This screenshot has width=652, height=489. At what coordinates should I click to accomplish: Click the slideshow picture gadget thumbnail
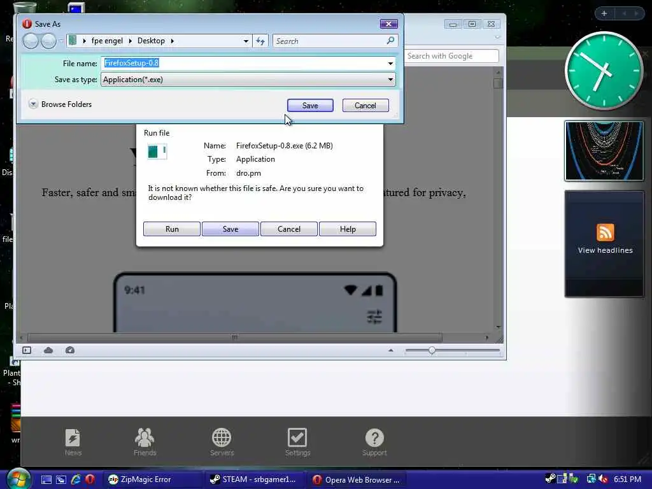click(604, 151)
